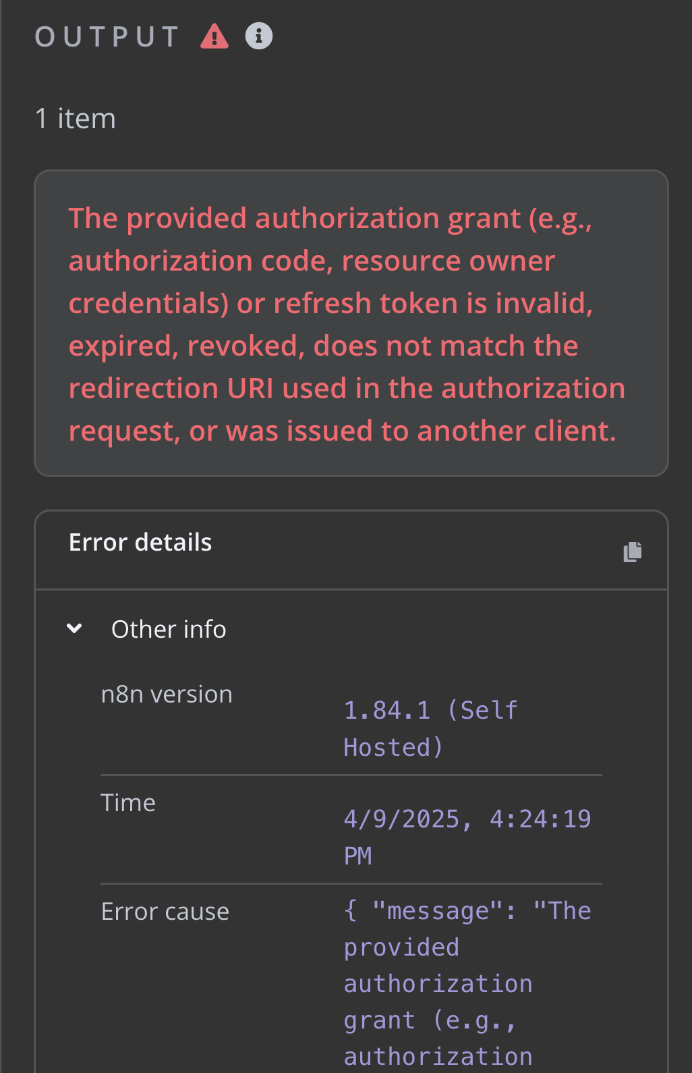Screen dimensions: 692x1073
Task: Click the OUTPUT panel heading
Action: pos(107,36)
